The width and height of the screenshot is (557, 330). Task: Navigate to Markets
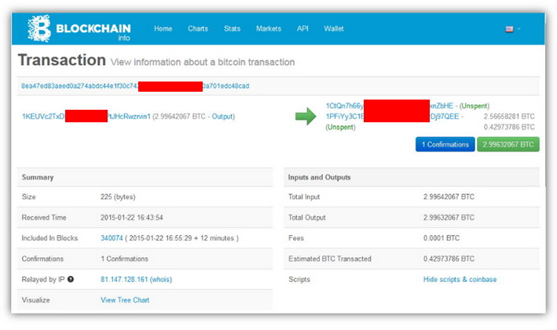tap(269, 29)
